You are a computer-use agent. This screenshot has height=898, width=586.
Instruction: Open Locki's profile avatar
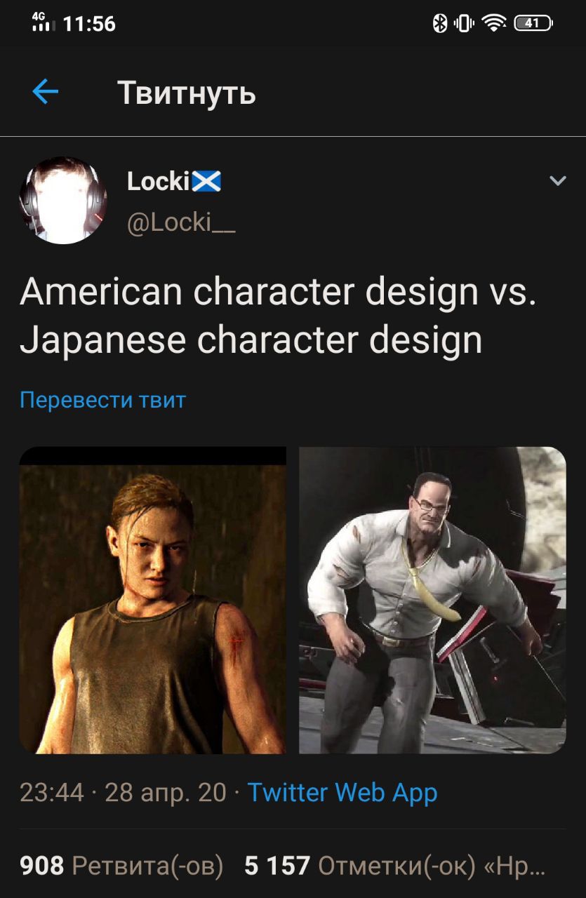(x=63, y=200)
